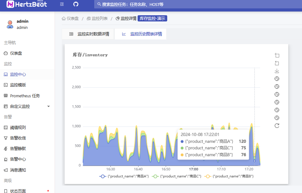Click the GitHub icon in the header
The height and width of the screenshot is (193, 302).
coord(75,4)
